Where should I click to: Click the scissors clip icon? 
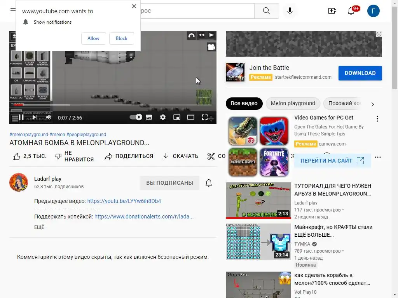[x=211, y=156]
